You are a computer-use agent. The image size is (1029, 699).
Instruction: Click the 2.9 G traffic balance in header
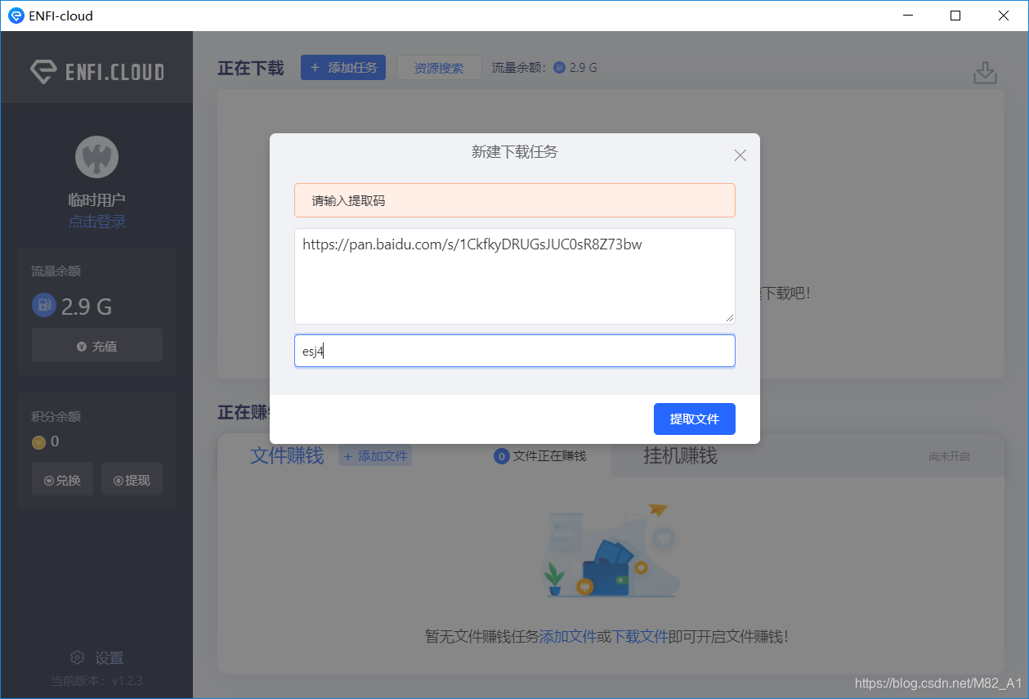[575, 68]
